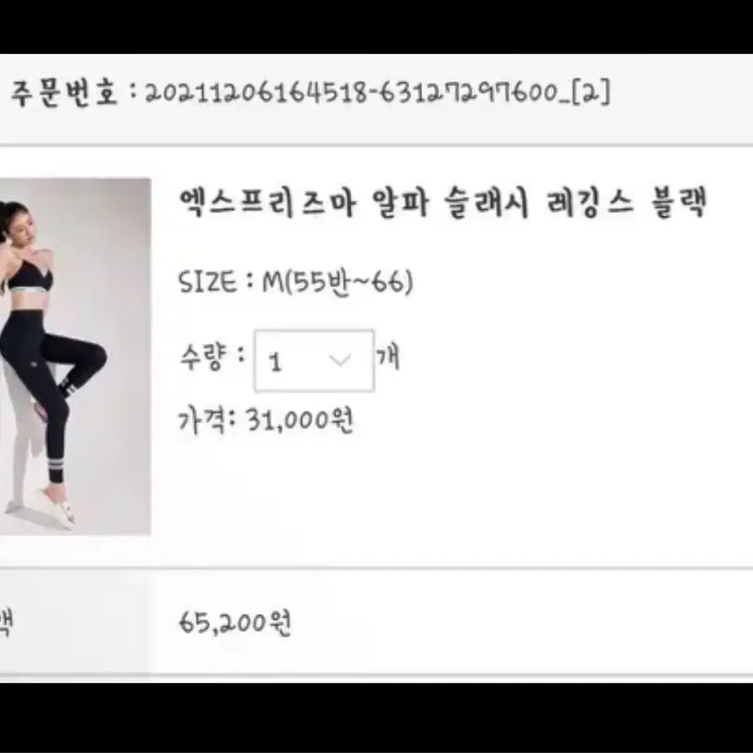The image size is (753, 753).
Task: Click the item price 31,000원
Action: click(x=301, y=419)
